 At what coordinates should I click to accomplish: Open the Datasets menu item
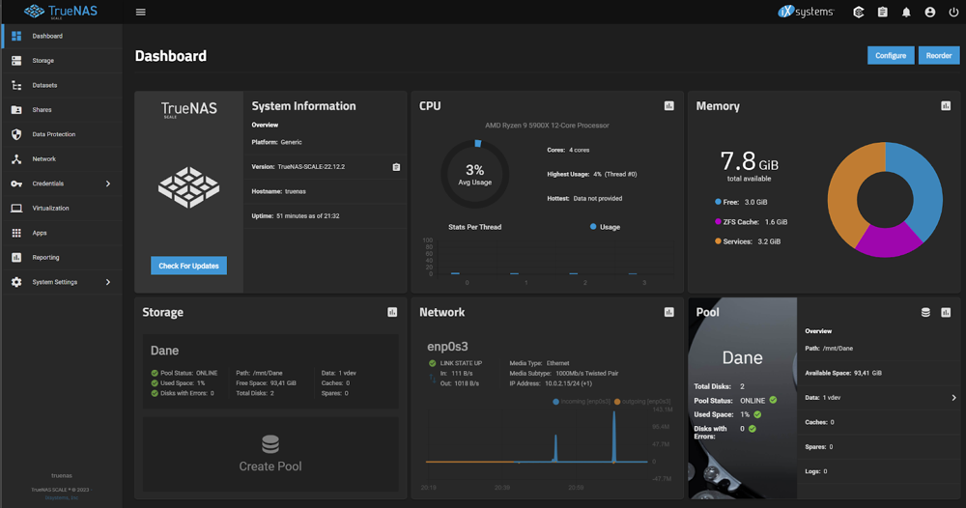(62, 86)
